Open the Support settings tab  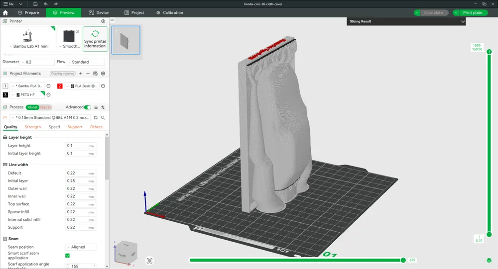pyautogui.click(x=75, y=127)
